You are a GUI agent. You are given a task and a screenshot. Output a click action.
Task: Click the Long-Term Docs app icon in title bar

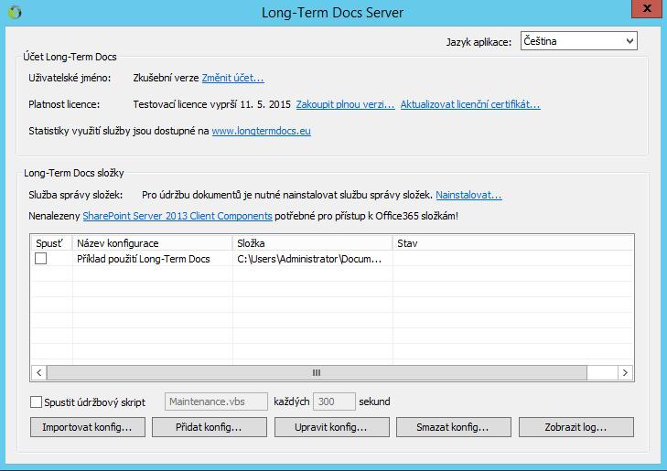click(15, 12)
